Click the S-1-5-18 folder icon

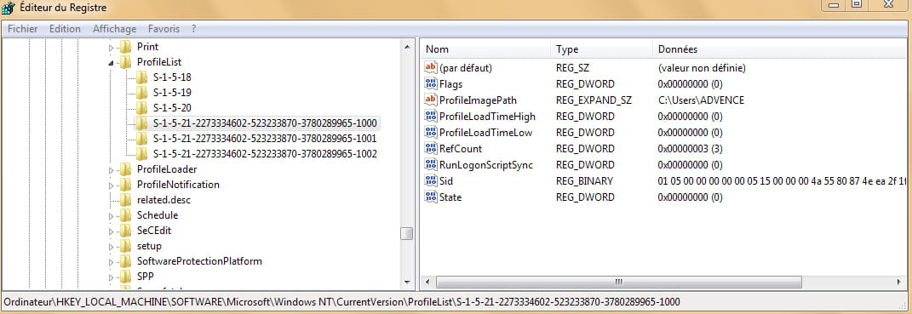(142, 77)
